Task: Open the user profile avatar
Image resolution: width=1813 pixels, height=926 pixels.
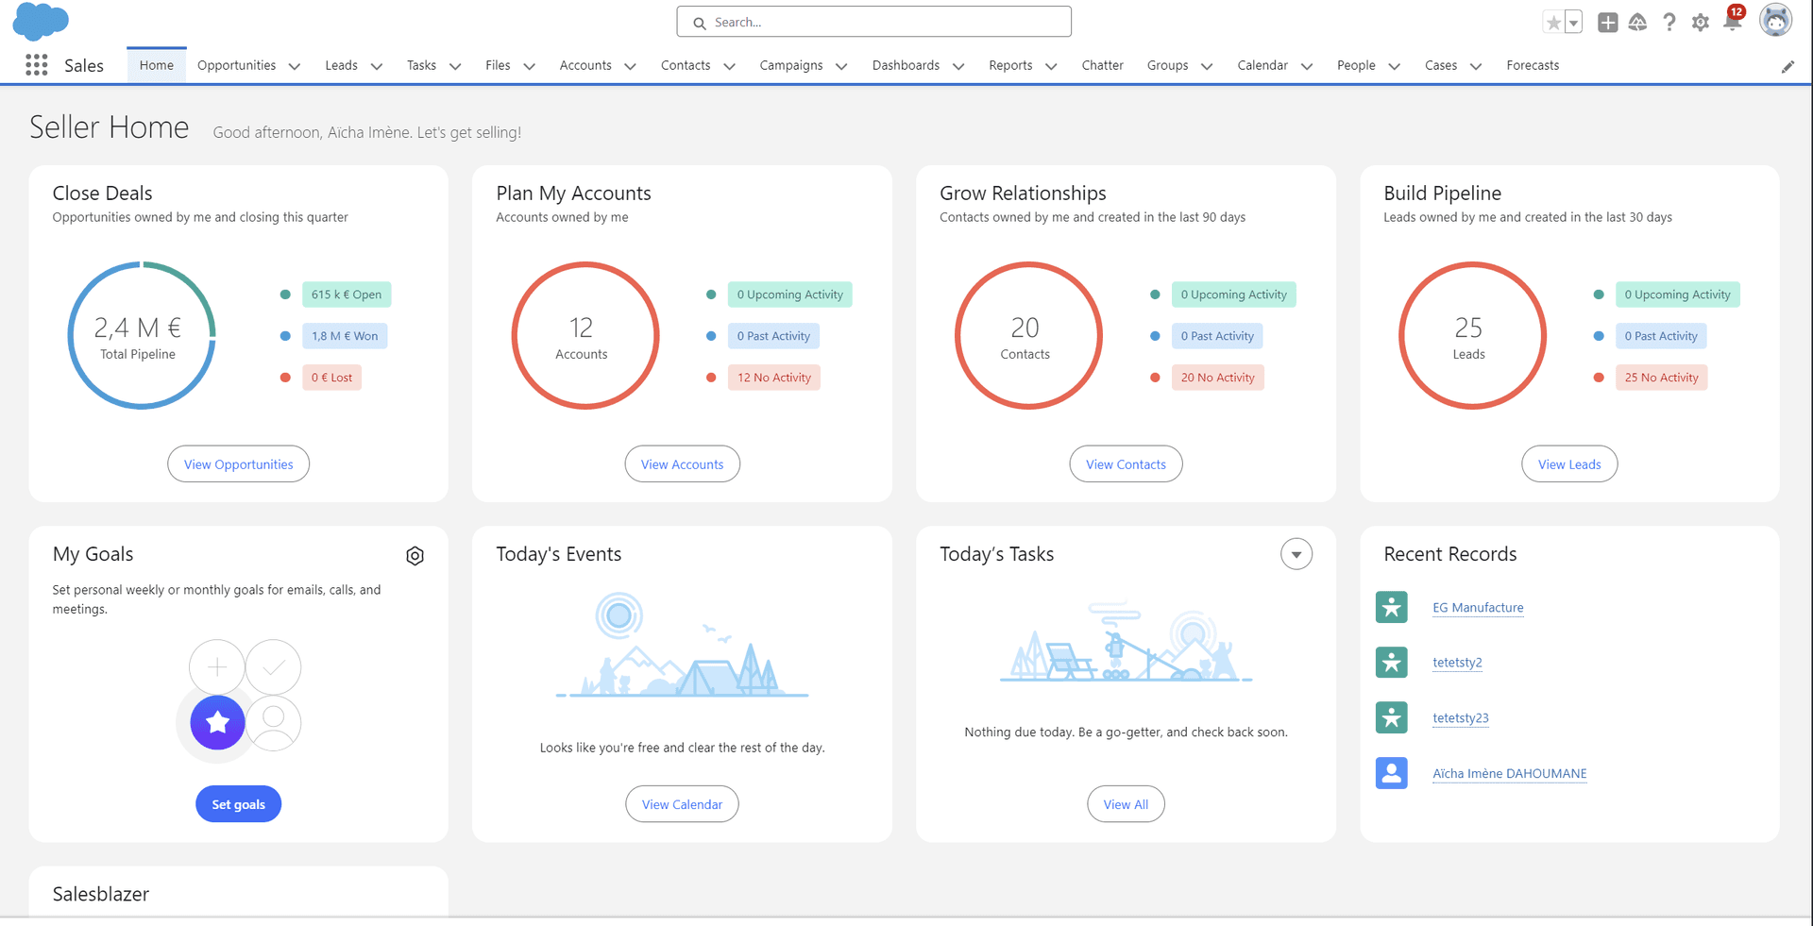Action: (x=1776, y=19)
